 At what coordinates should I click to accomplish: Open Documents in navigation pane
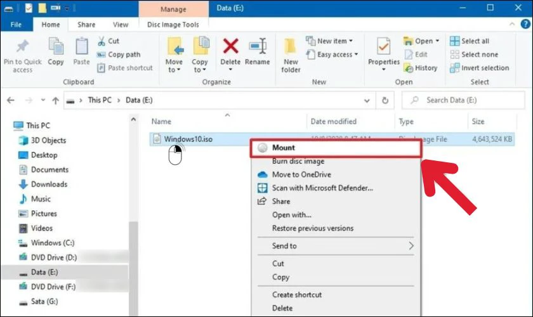point(44,169)
